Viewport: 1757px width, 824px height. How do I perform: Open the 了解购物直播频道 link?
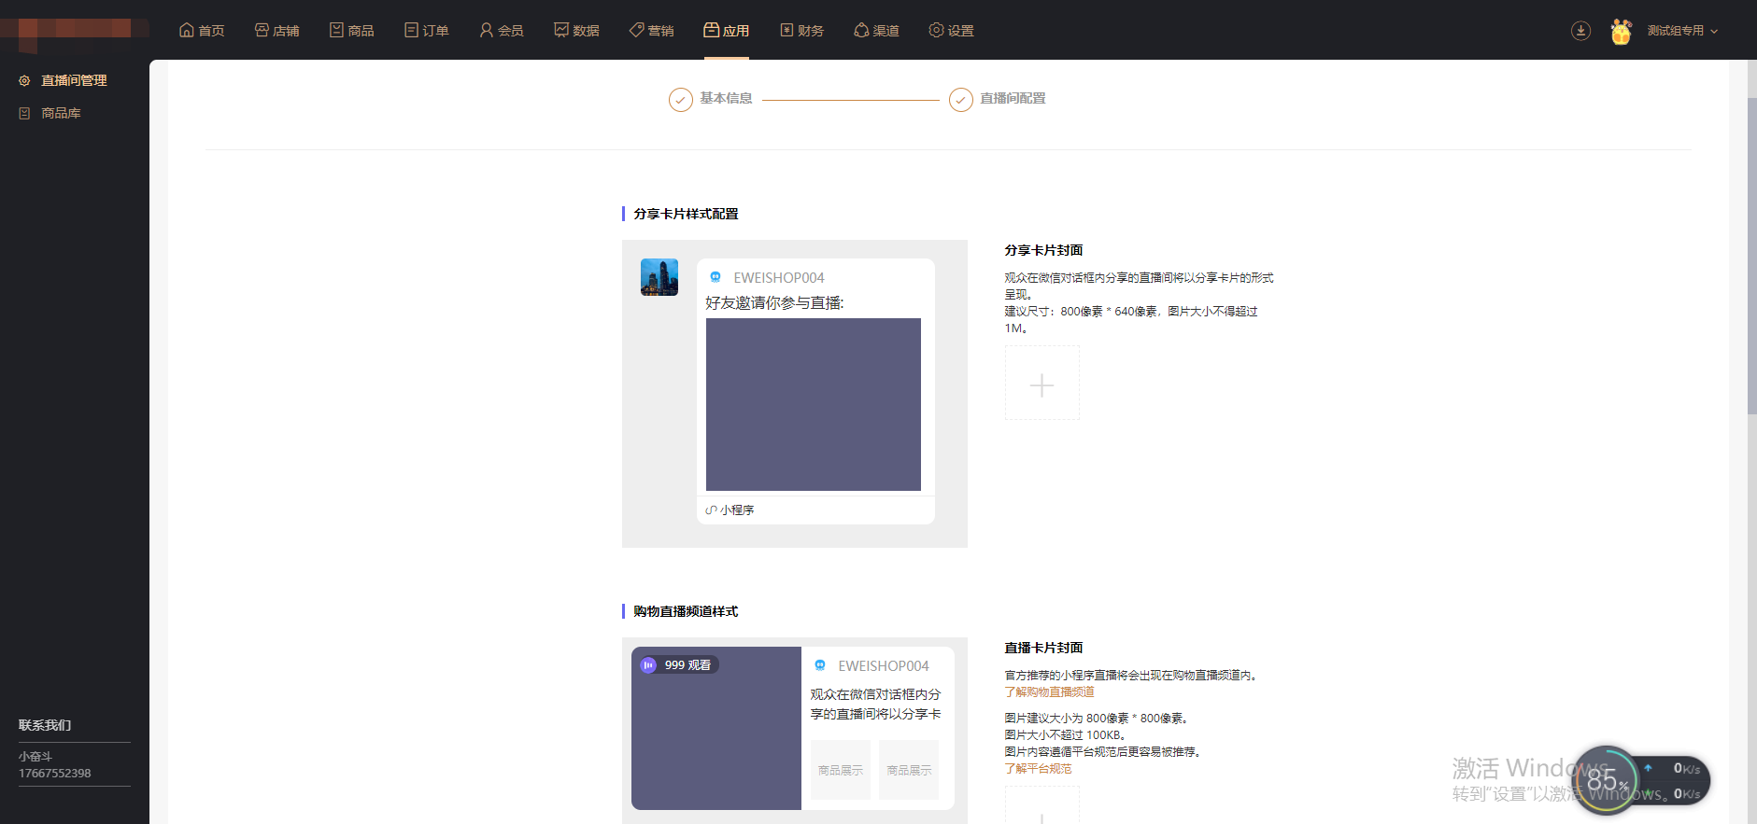[x=1049, y=692]
